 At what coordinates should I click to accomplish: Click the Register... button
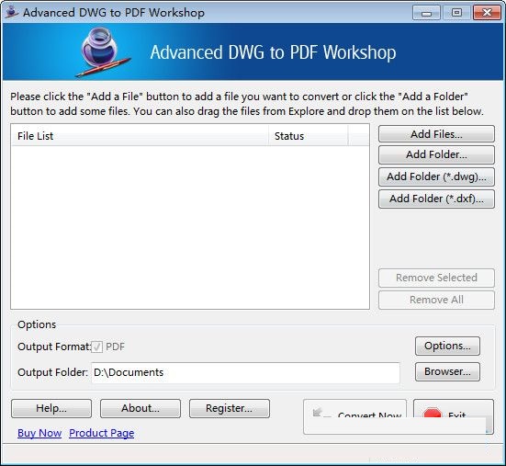click(x=230, y=408)
